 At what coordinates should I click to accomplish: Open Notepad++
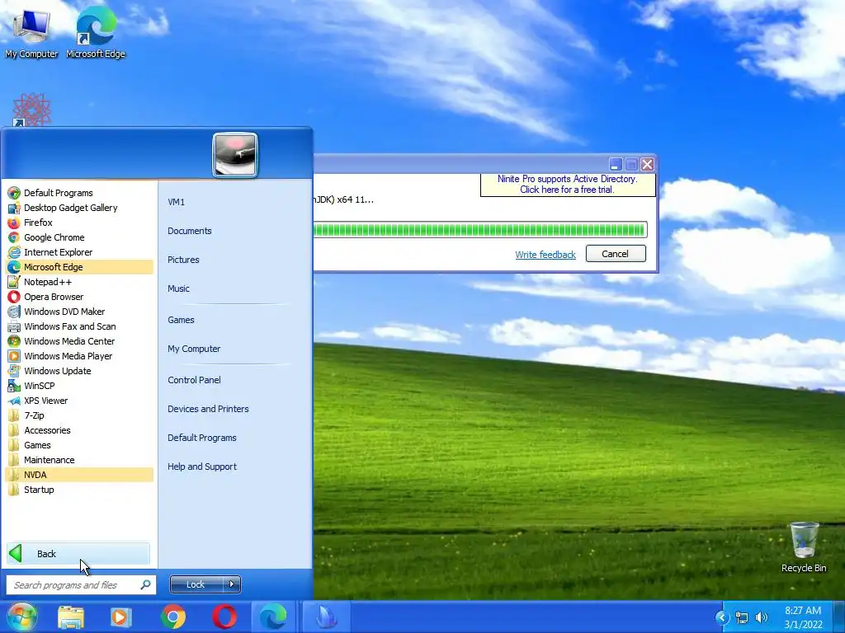(x=79, y=282)
